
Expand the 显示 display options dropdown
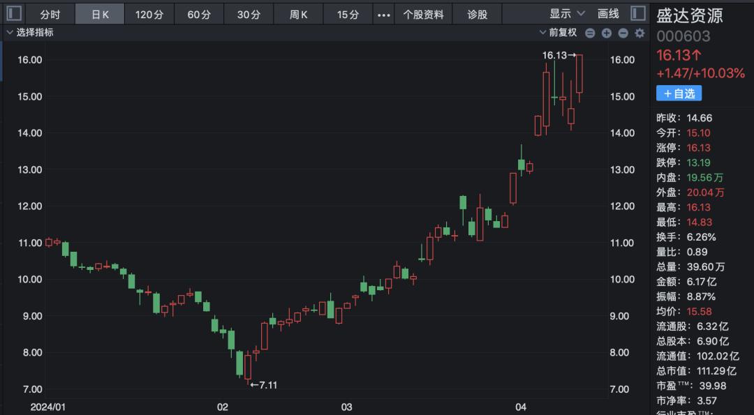pyautogui.click(x=568, y=14)
